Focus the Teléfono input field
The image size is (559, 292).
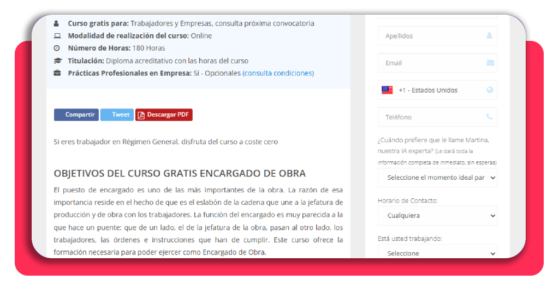437,117
